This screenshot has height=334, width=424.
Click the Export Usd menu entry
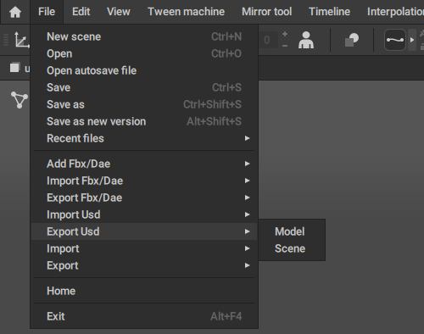[x=144, y=231]
